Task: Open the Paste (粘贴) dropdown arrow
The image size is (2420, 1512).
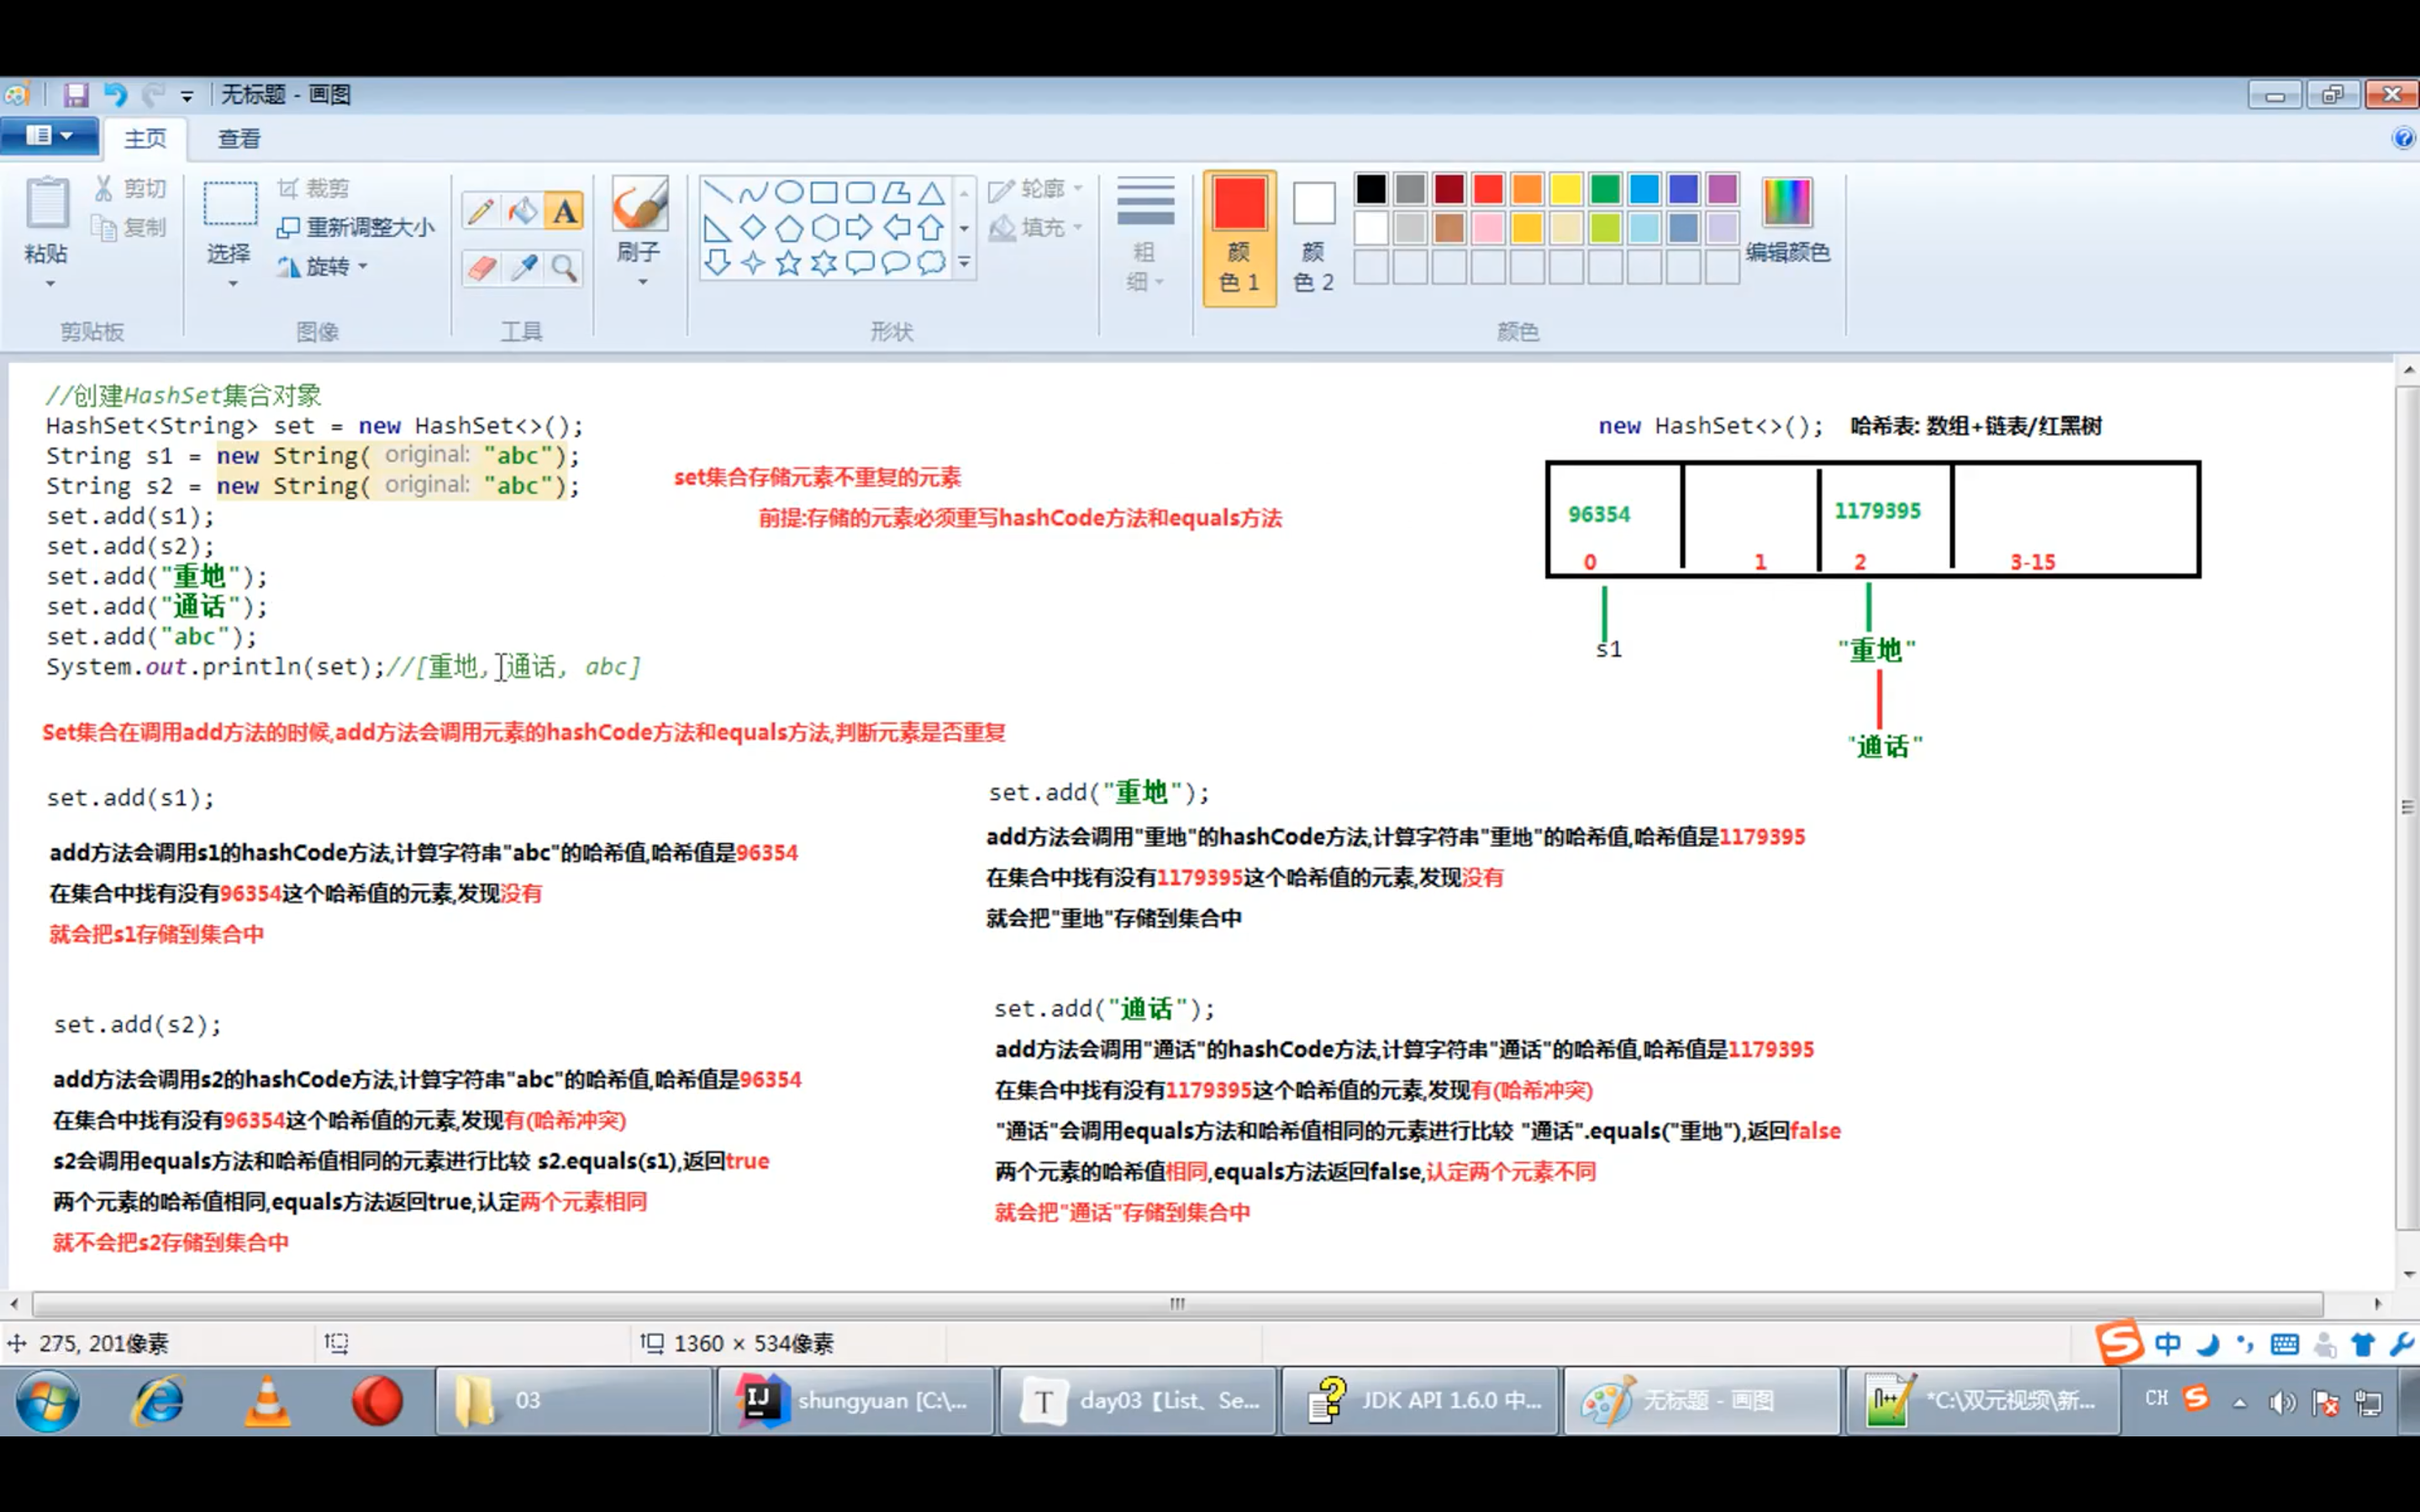Action: point(49,284)
